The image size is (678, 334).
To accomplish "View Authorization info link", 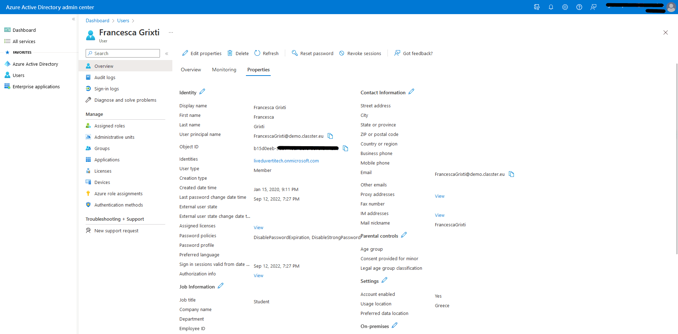I will click(x=258, y=275).
